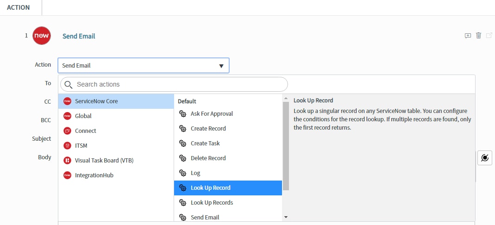
Task: Click the Default group heading
Action: pyautogui.click(x=187, y=101)
